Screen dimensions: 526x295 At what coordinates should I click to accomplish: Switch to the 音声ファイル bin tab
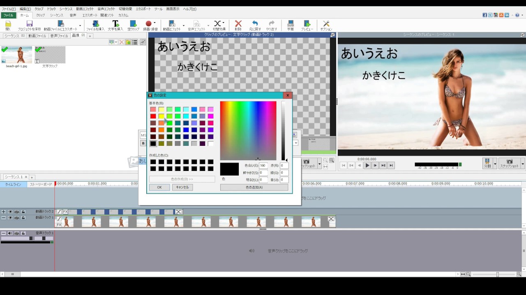59,36
